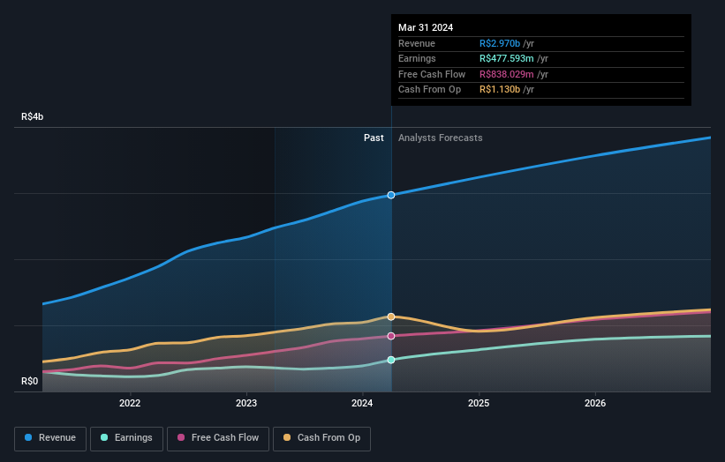Click the R$477.593m earnings value
The width and height of the screenshot is (725, 462).
[x=507, y=58]
